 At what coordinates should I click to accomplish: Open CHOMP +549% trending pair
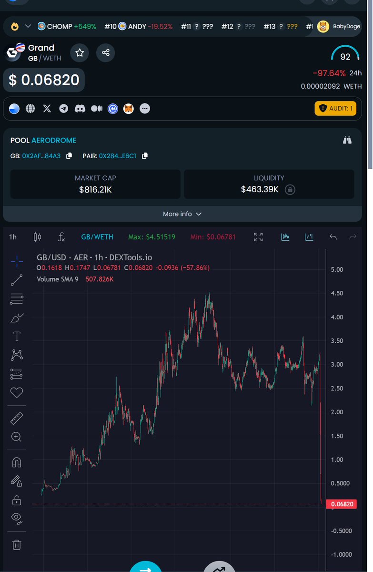[x=68, y=26]
